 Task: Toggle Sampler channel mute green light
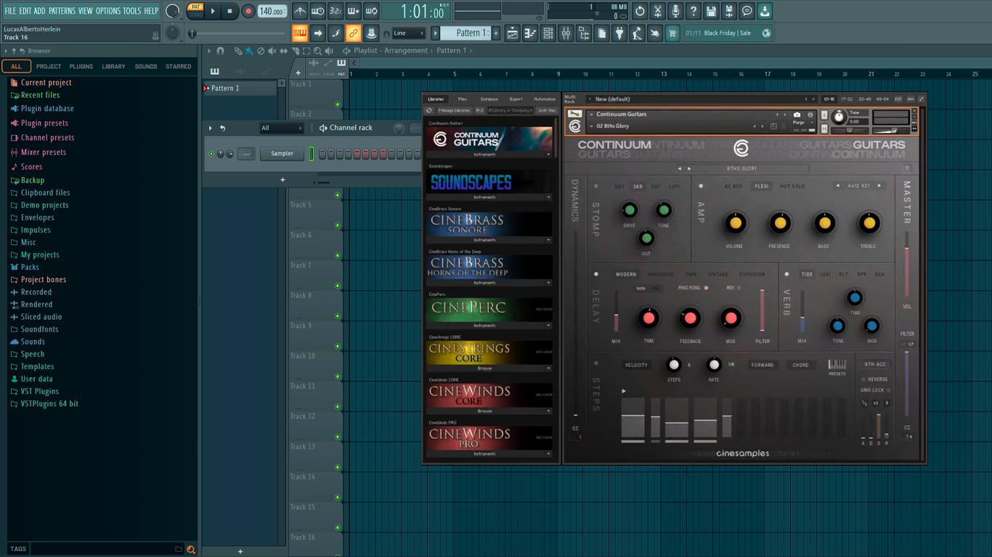[211, 154]
